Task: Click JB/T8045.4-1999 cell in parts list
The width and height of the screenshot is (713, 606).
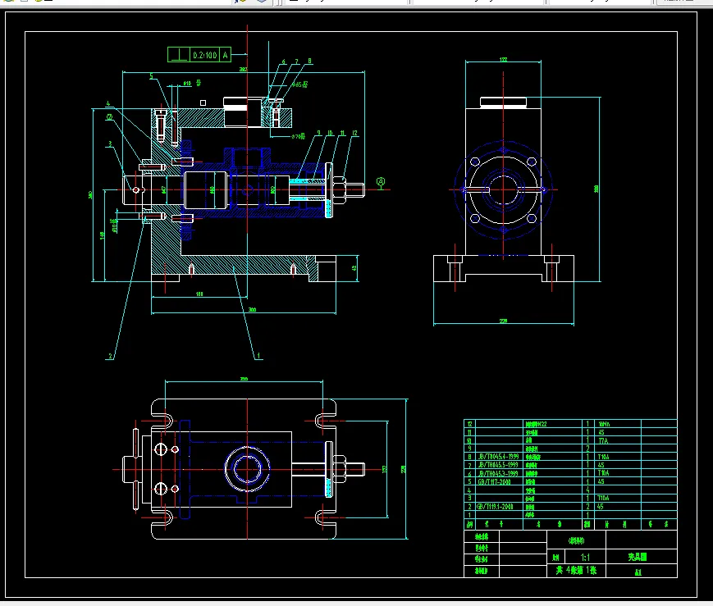Action: coord(498,457)
